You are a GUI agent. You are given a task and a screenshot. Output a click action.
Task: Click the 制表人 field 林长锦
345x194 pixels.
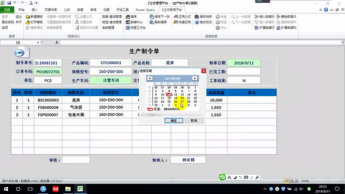click(188, 160)
